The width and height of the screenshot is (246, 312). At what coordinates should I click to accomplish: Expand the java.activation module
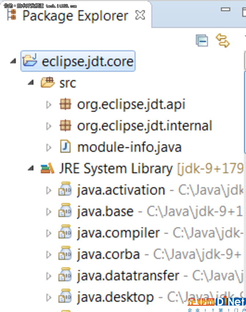click(48, 190)
